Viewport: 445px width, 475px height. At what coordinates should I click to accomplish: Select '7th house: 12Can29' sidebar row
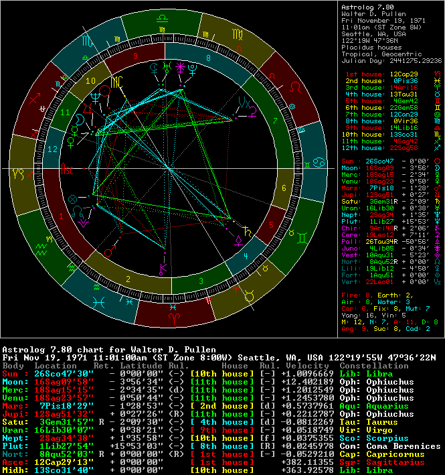(x=393, y=115)
